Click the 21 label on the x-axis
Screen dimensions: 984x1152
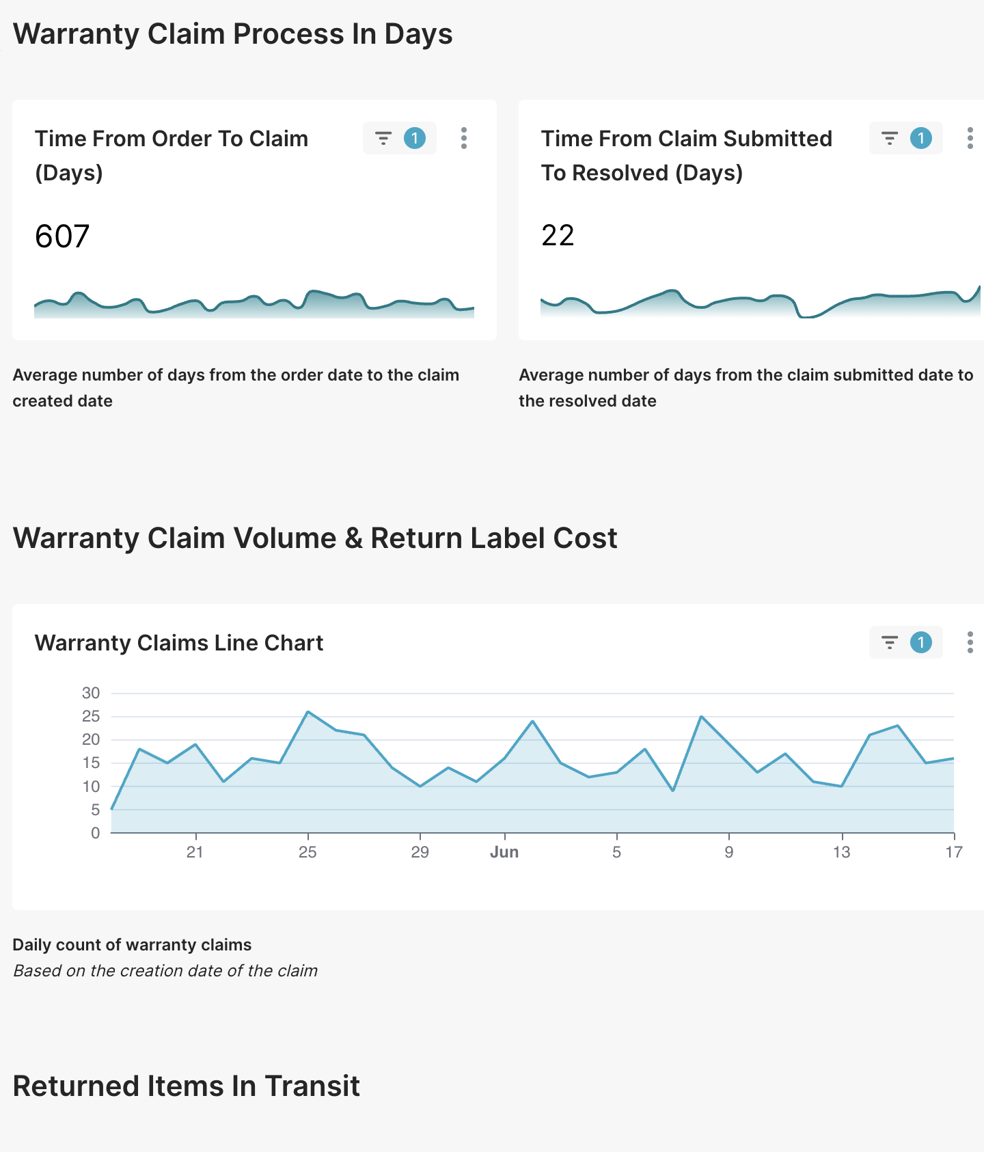195,852
